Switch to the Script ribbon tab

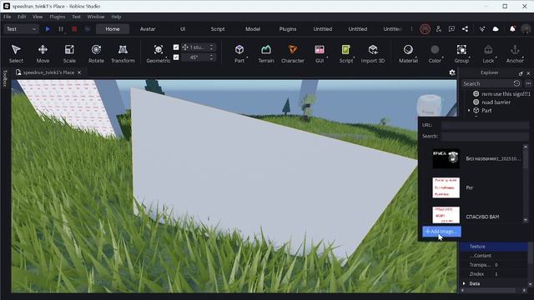tap(218, 29)
